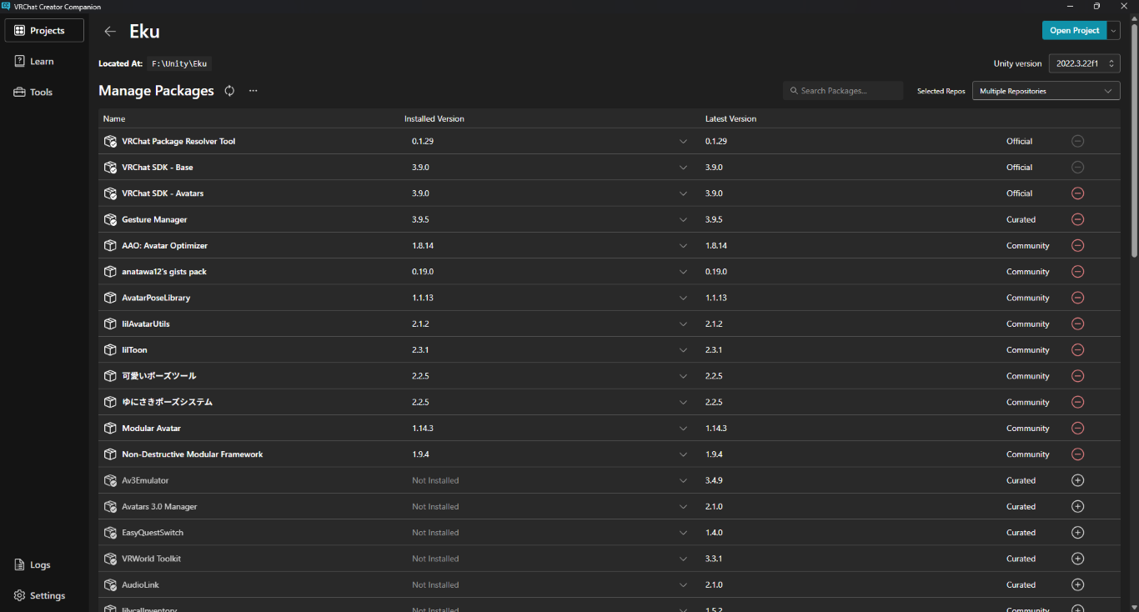Image resolution: width=1139 pixels, height=612 pixels.
Task: Select the VRChat SDK - Base package name
Action: point(158,168)
